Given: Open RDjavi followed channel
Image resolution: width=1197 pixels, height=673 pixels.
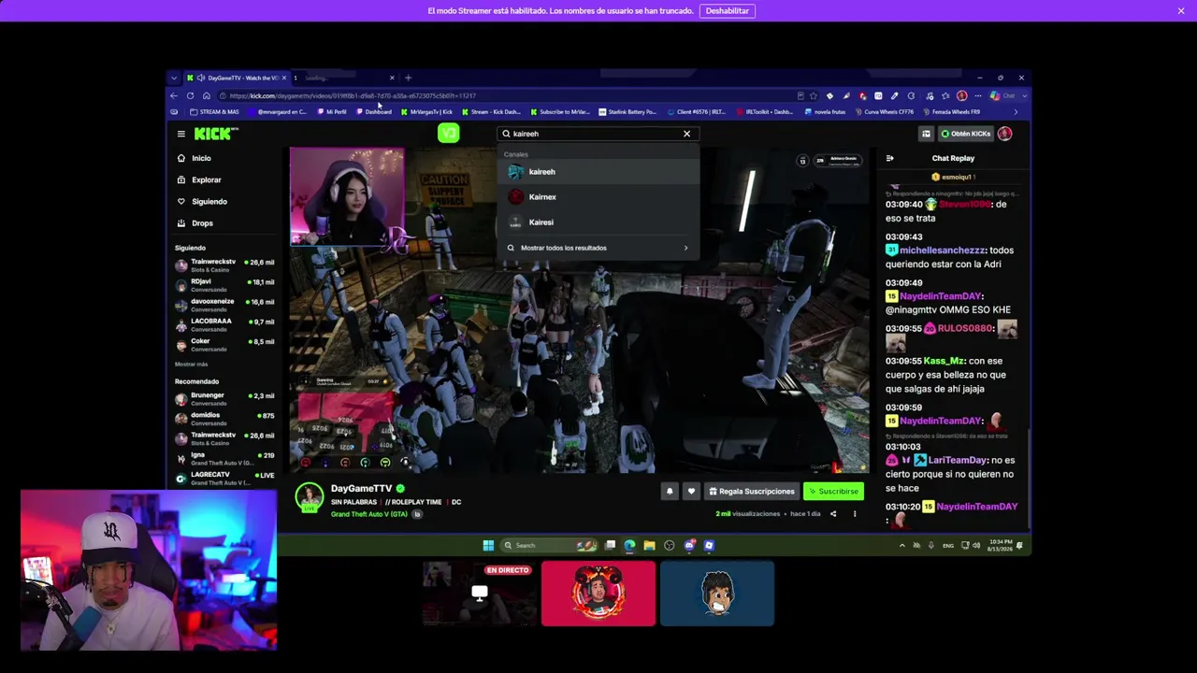Looking at the screenshot, I should (224, 284).
